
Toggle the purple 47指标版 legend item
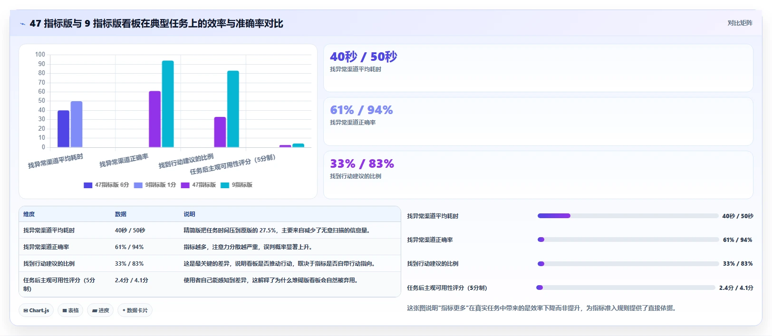click(198, 185)
